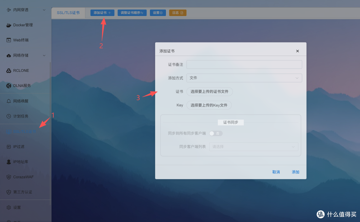Click 选择要上传的Key文件 button
The image size is (360, 222).
pos(209,105)
